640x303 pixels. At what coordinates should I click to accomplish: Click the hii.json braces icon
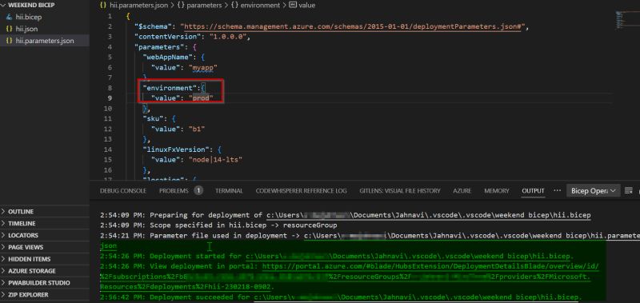[x=9, y=29]
